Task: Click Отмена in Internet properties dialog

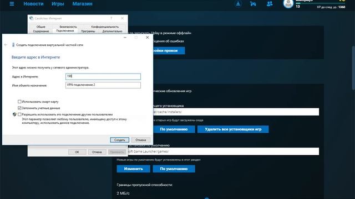Action: click(97, 152)
